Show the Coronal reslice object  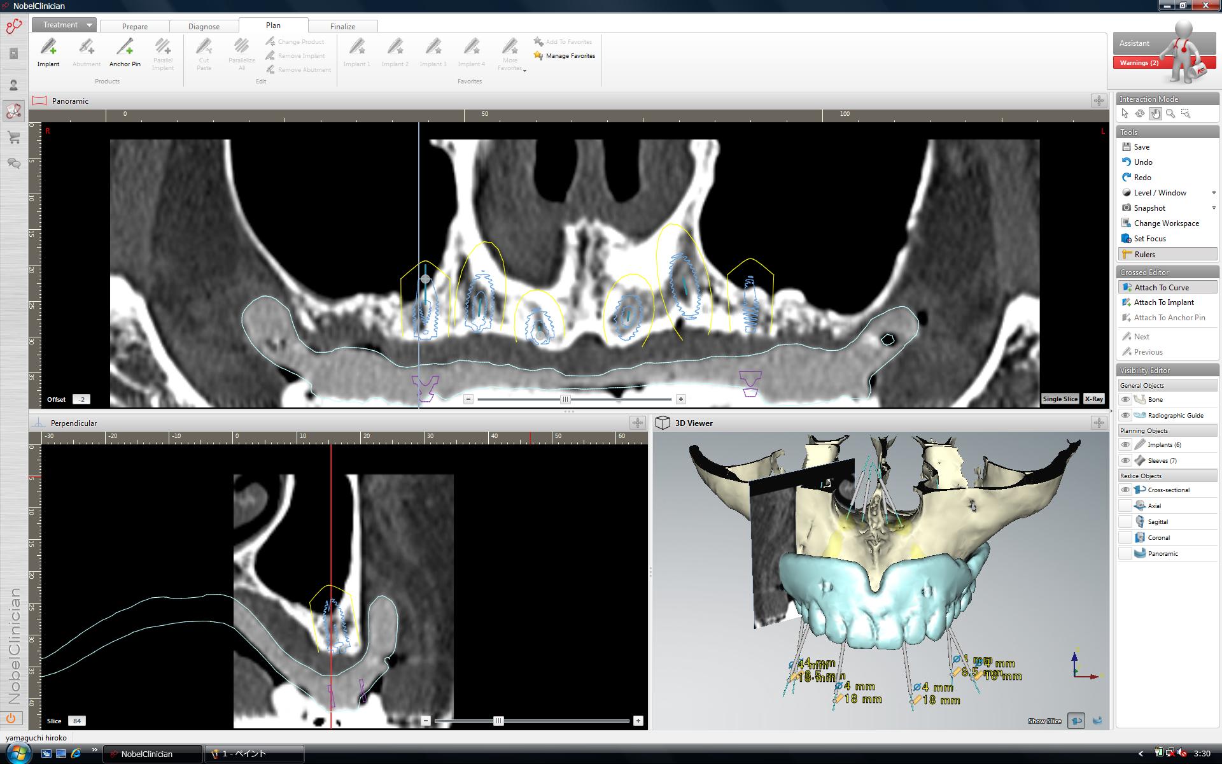(x=1125, y=537)
